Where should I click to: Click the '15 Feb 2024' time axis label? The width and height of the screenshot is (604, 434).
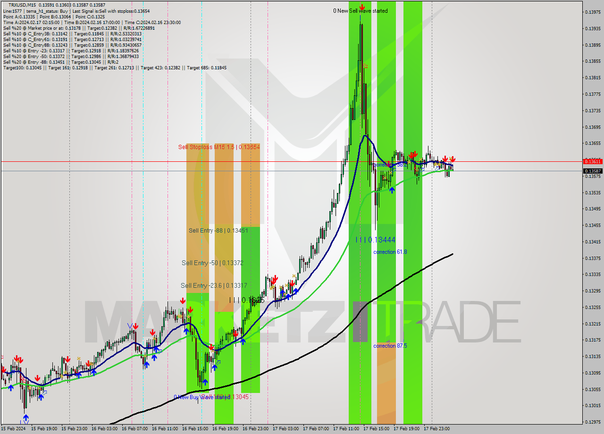(13, 429)
